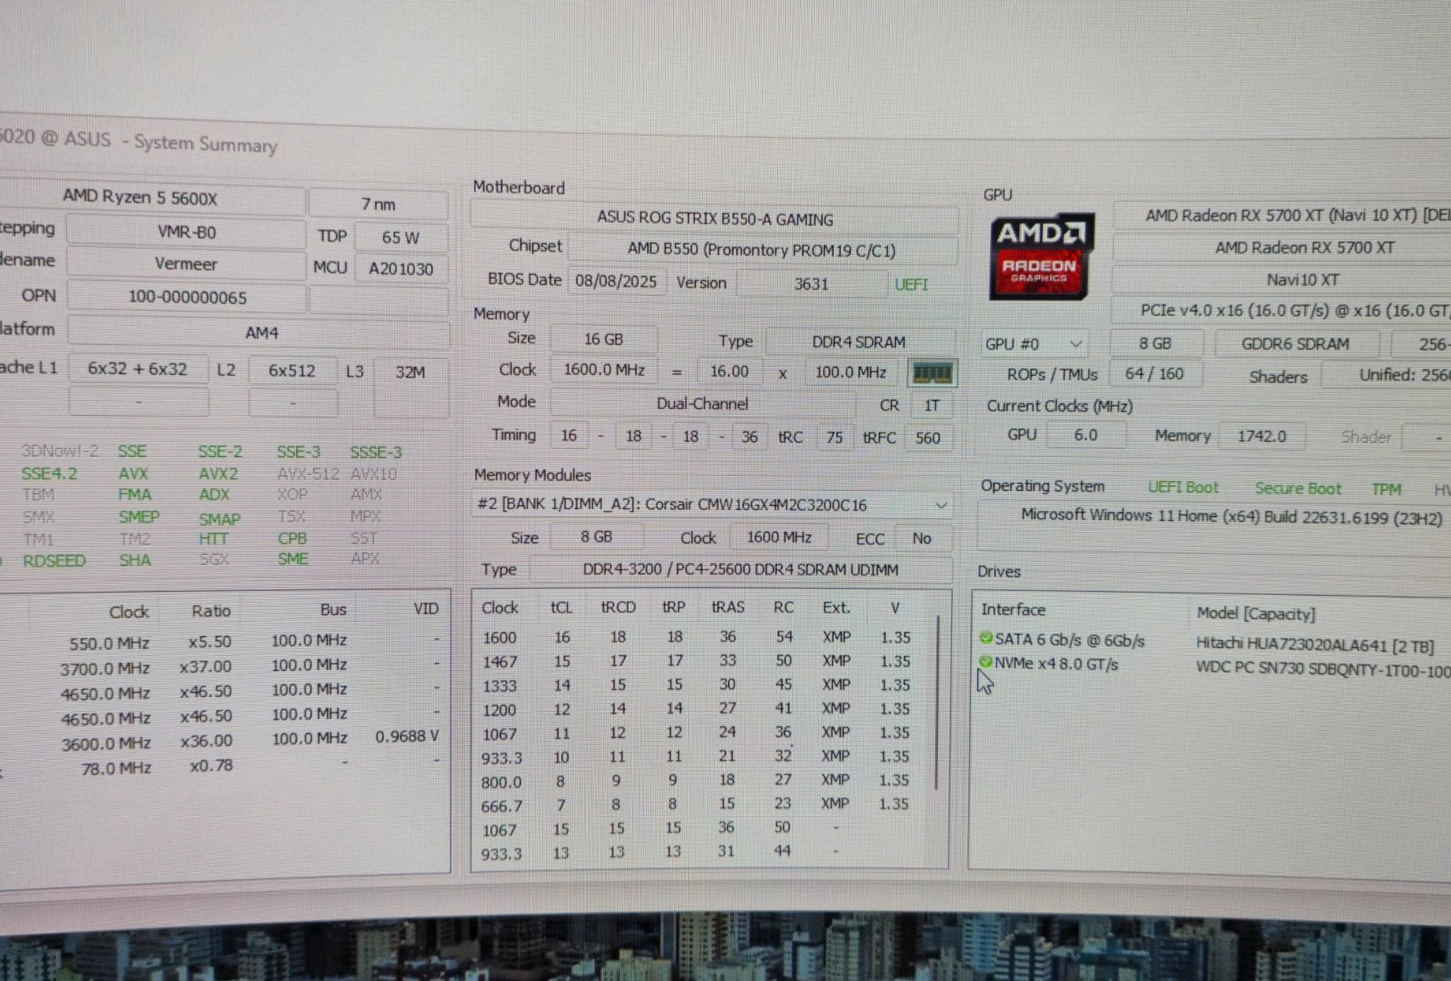The image size is (1451, 981).
Task: Click the 7 nm process field
Action: point(378,204)
